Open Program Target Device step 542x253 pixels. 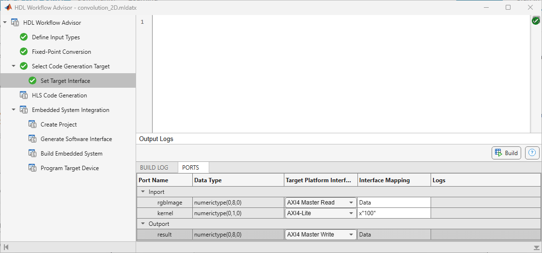click(70, 168)
